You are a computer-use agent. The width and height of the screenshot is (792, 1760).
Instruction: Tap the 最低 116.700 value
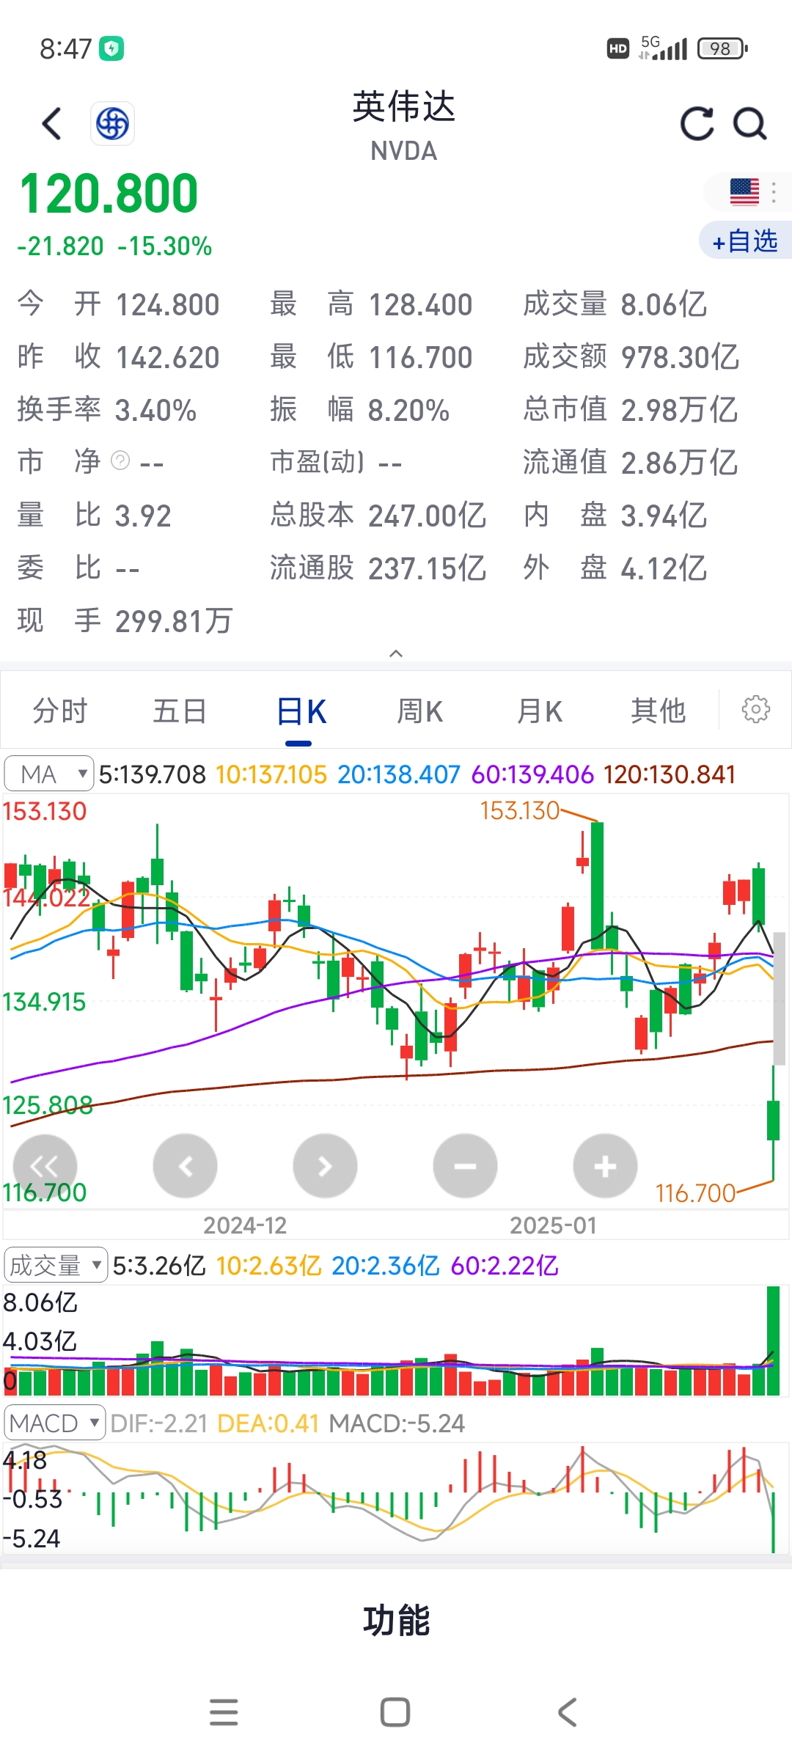click(420, 358)
